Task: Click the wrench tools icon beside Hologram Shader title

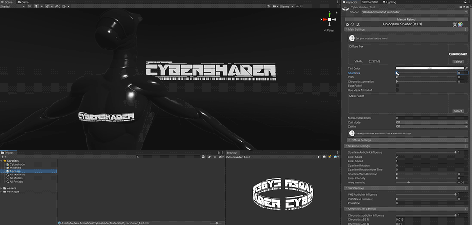Action: [x=455, y=24]
